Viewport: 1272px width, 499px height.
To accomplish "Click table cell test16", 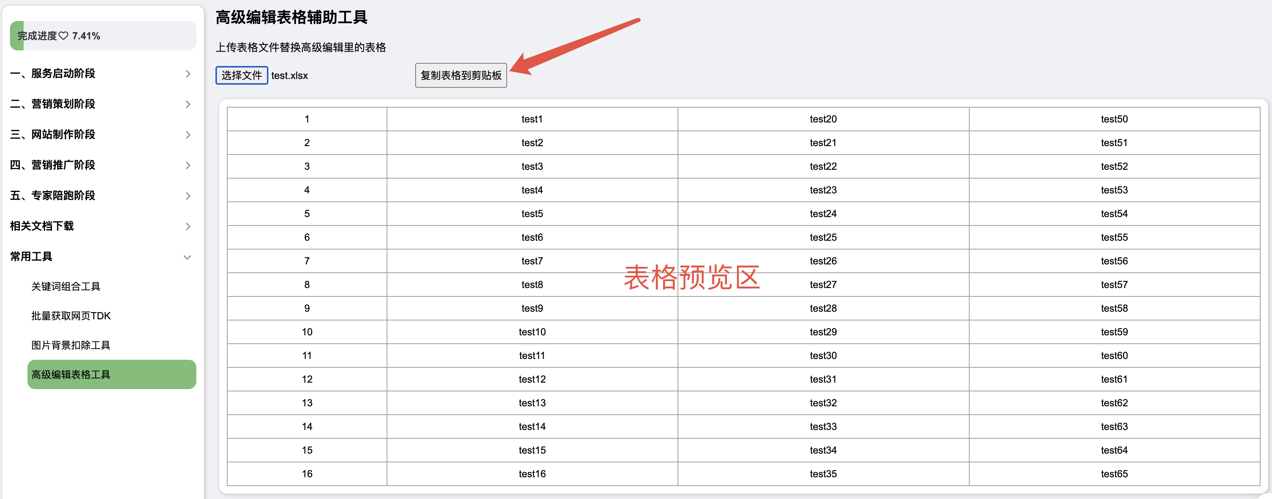I will pos(532,474).
